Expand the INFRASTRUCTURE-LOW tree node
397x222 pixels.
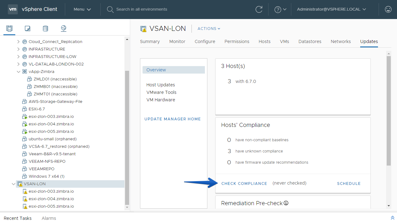[18, 57]
